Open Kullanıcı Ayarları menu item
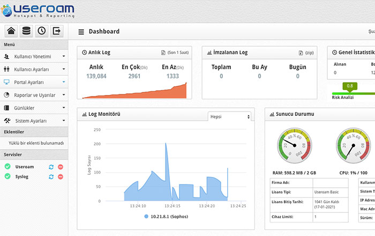375x236 pixels. point(34,69)
